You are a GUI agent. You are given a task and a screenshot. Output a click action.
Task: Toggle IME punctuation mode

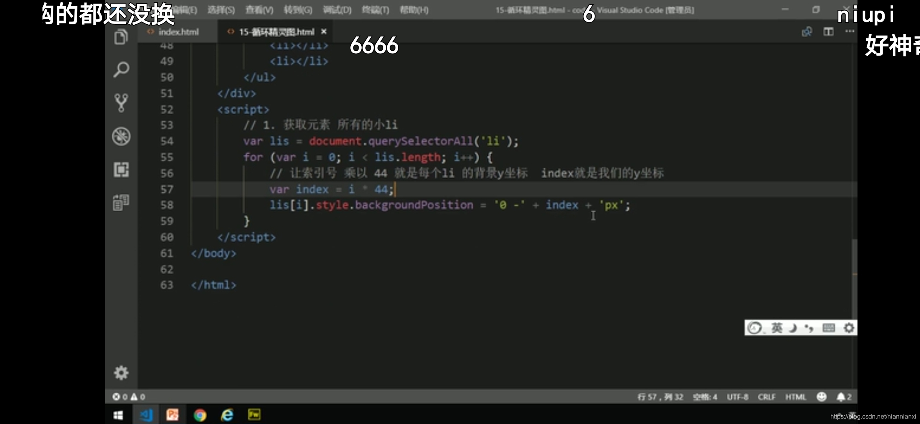(809, 328)
